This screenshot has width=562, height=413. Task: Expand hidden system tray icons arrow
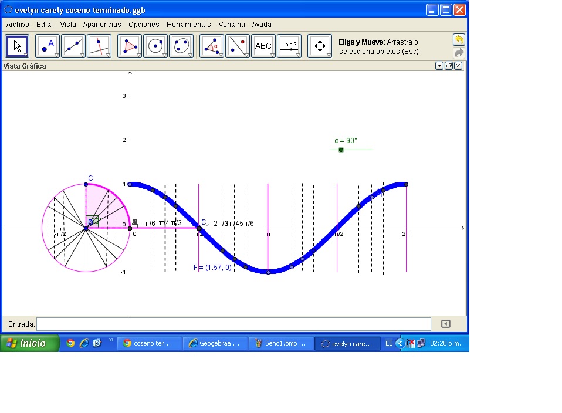[x=400, y=343]
